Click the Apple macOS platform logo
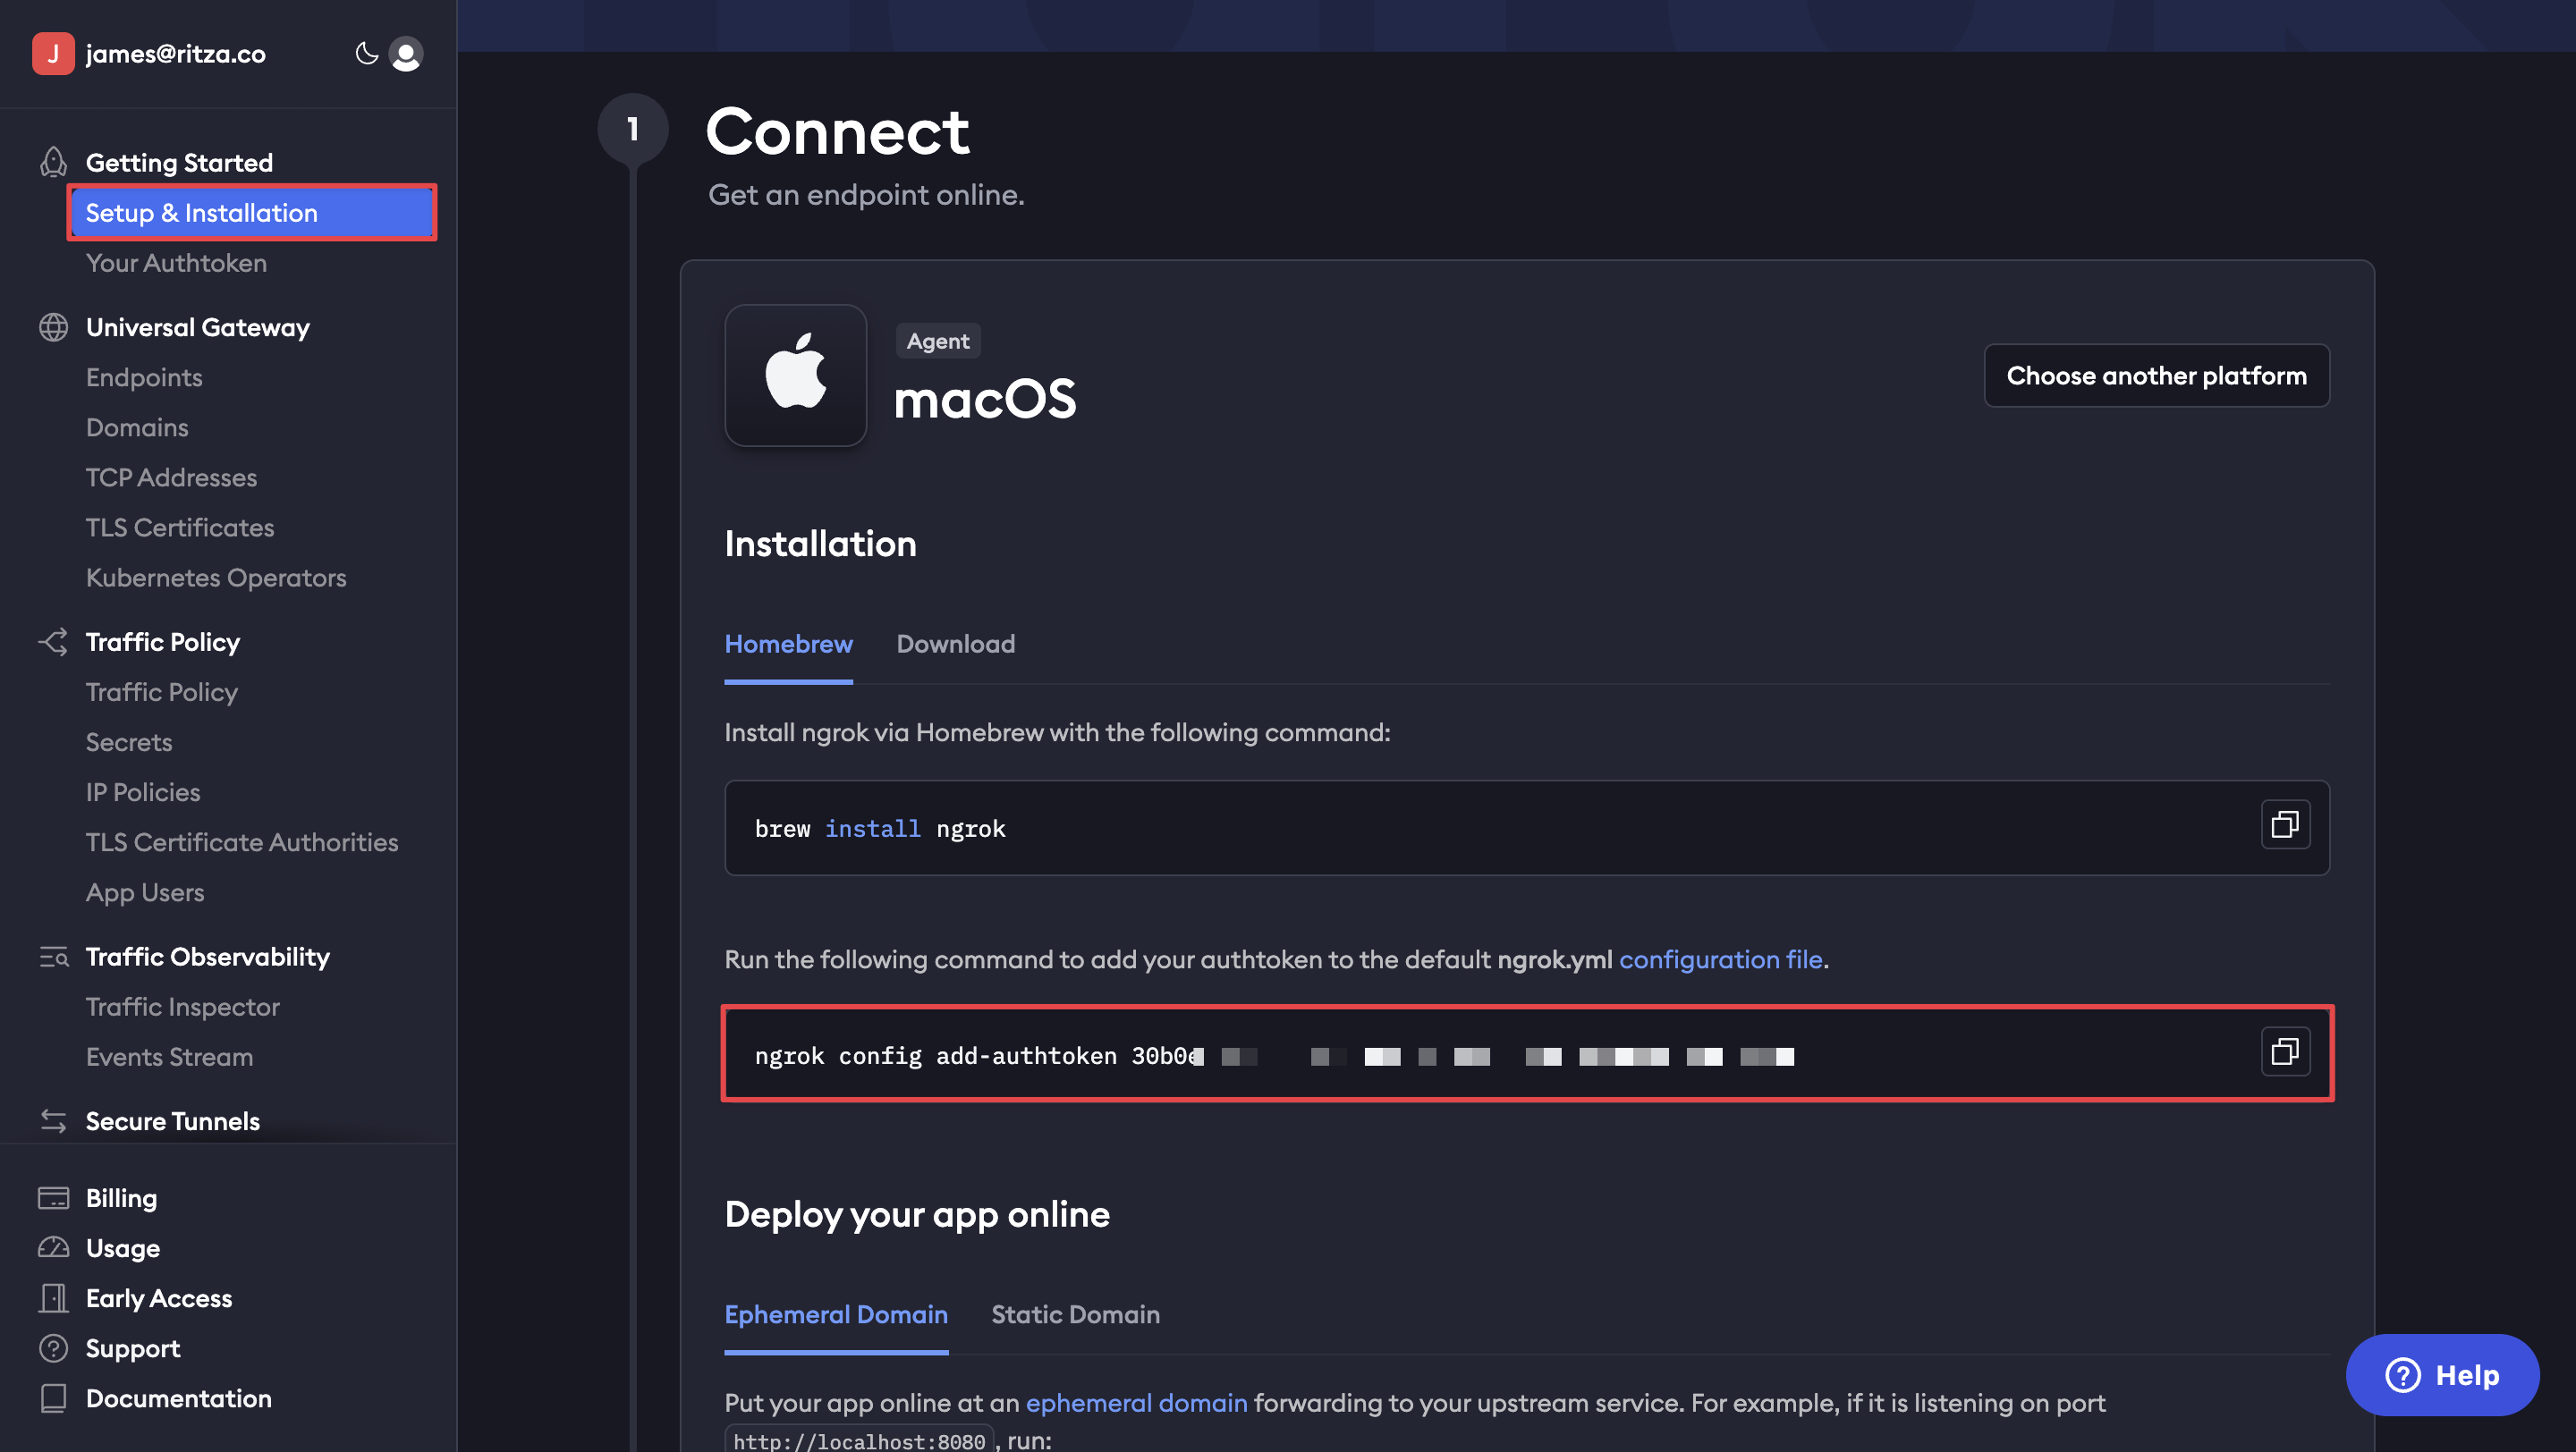Viewport: 2576px width, 1452px height. [x=796, y=376]
